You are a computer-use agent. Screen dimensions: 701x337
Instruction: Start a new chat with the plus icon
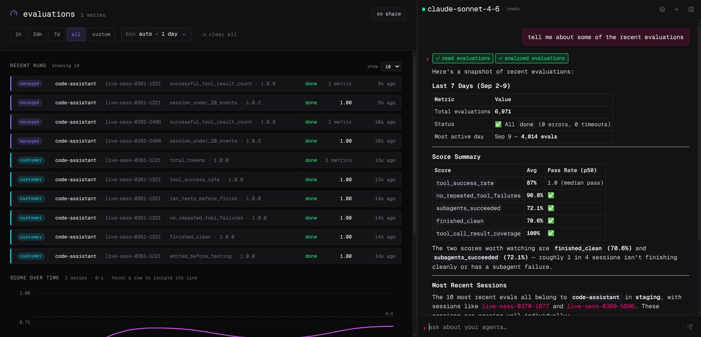pyautogui.click(x=677, y=9)
